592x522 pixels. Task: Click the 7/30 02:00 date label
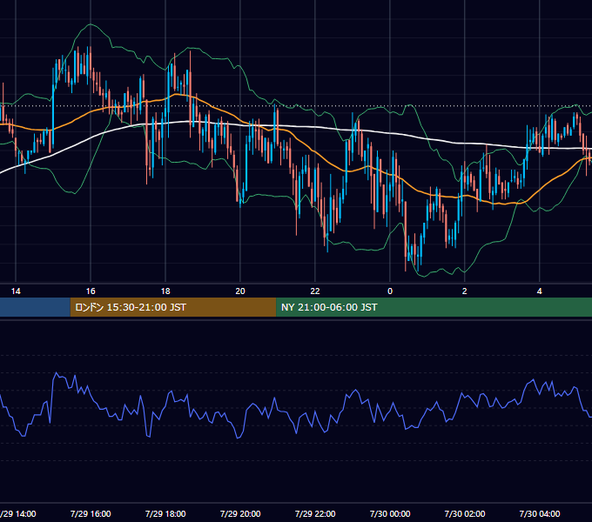(x=465, y=513)
